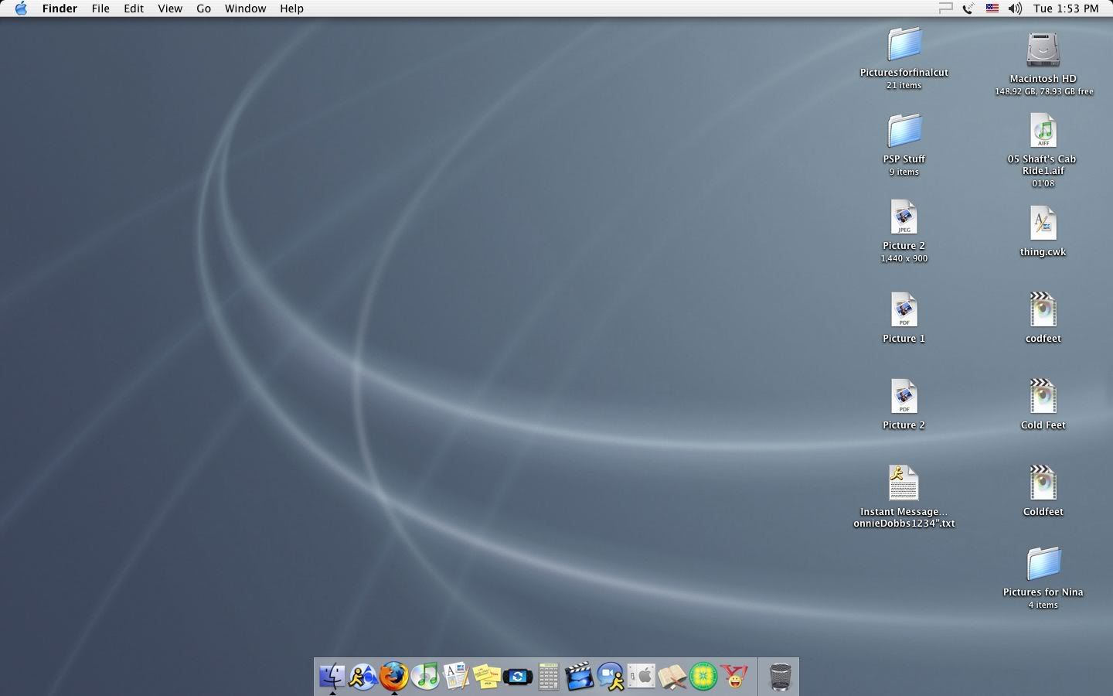Select the codfeet movie project

pyautogui.click(x=1043, y=311)
